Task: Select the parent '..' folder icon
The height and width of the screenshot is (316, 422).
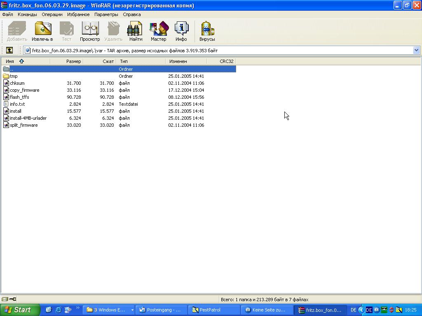Action: (6, 69)
